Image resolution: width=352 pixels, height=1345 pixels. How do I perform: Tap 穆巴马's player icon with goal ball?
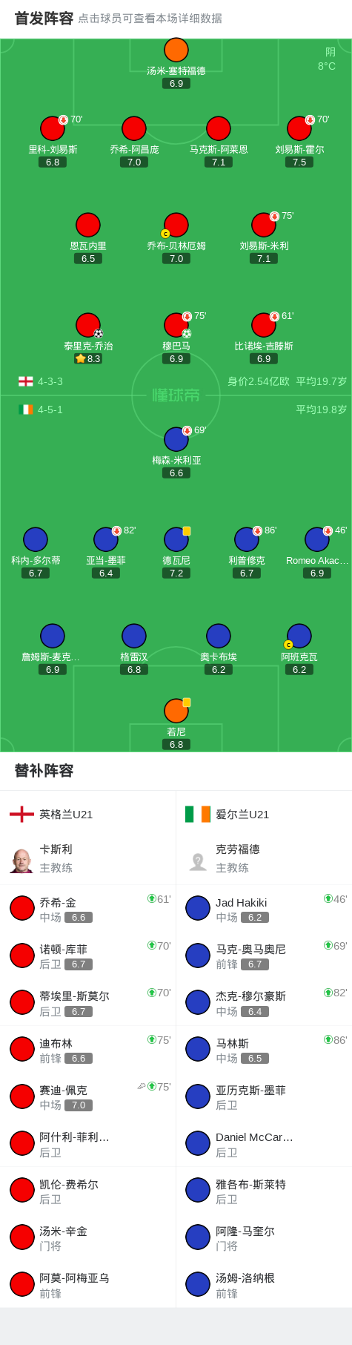(x=176, y=325)
